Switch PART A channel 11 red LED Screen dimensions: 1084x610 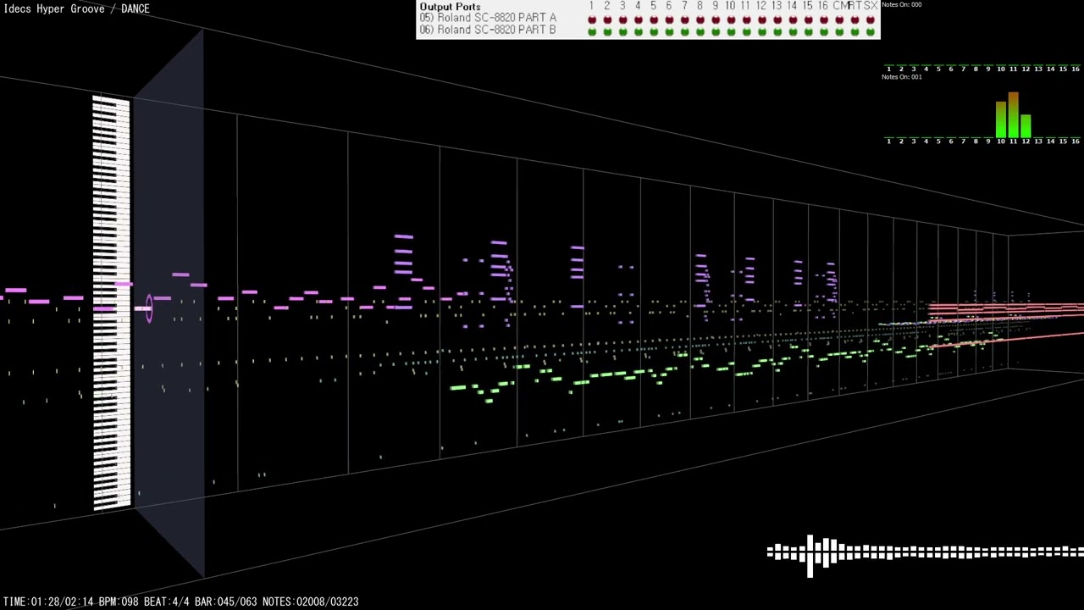pos(746,19)
